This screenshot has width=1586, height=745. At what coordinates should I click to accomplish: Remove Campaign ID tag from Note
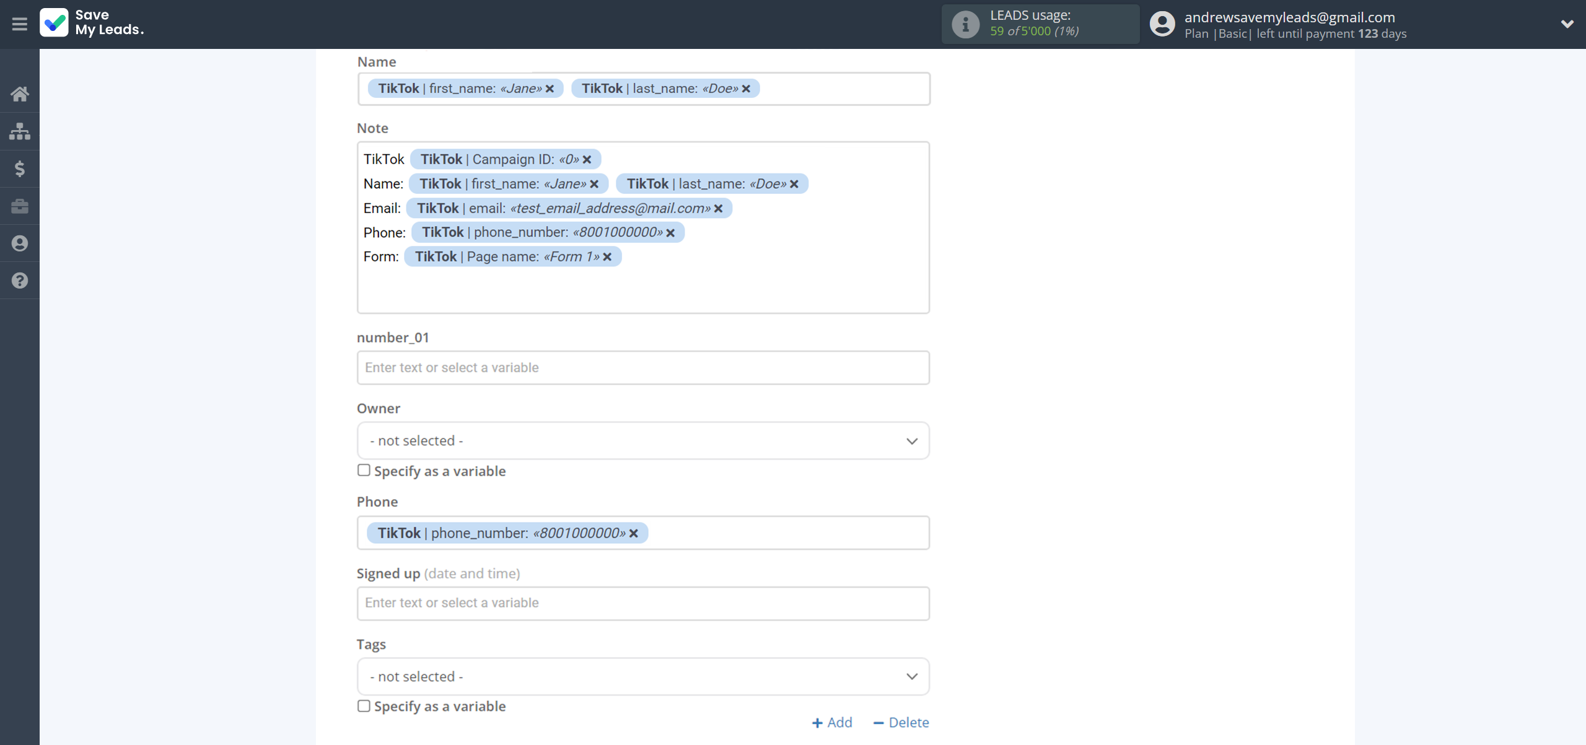[587, 160]
